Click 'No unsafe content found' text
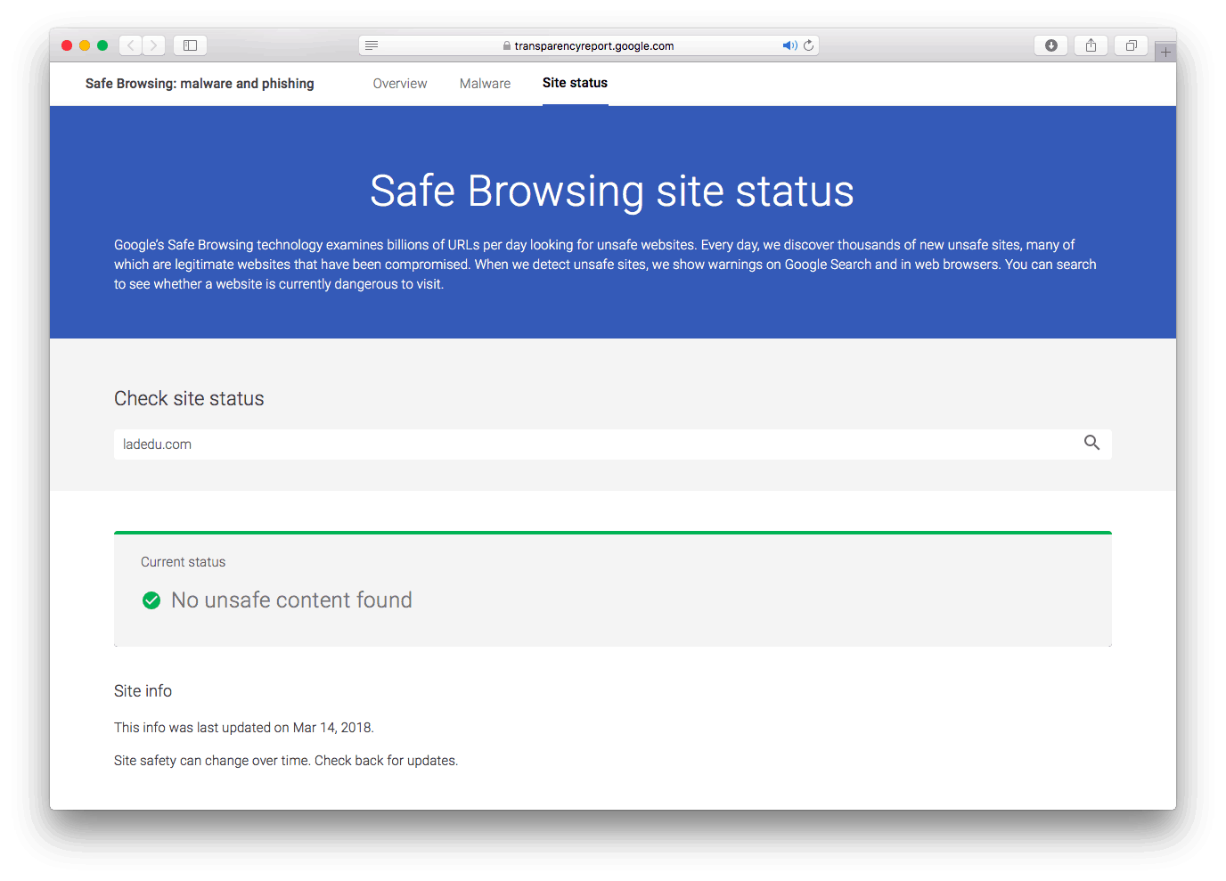Screen dimensions: 1226x881 tap(291, 600)
